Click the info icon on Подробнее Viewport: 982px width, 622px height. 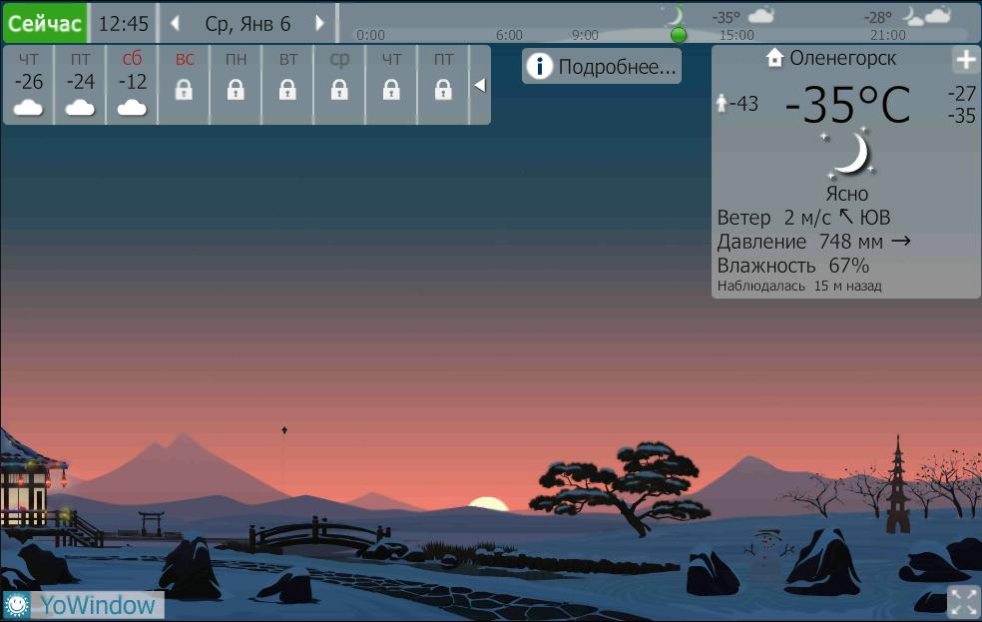point(539,67)
